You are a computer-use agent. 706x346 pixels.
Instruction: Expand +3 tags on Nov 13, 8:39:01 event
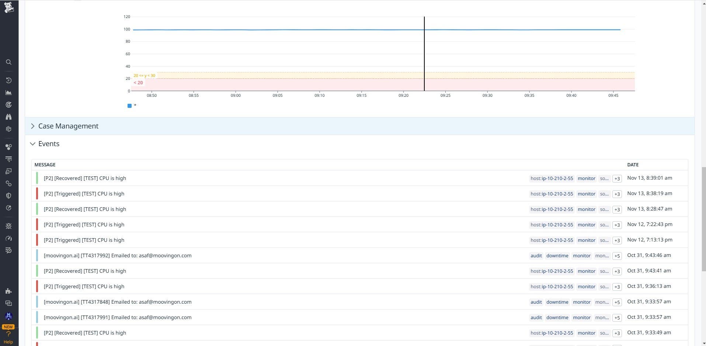(617, 179)
